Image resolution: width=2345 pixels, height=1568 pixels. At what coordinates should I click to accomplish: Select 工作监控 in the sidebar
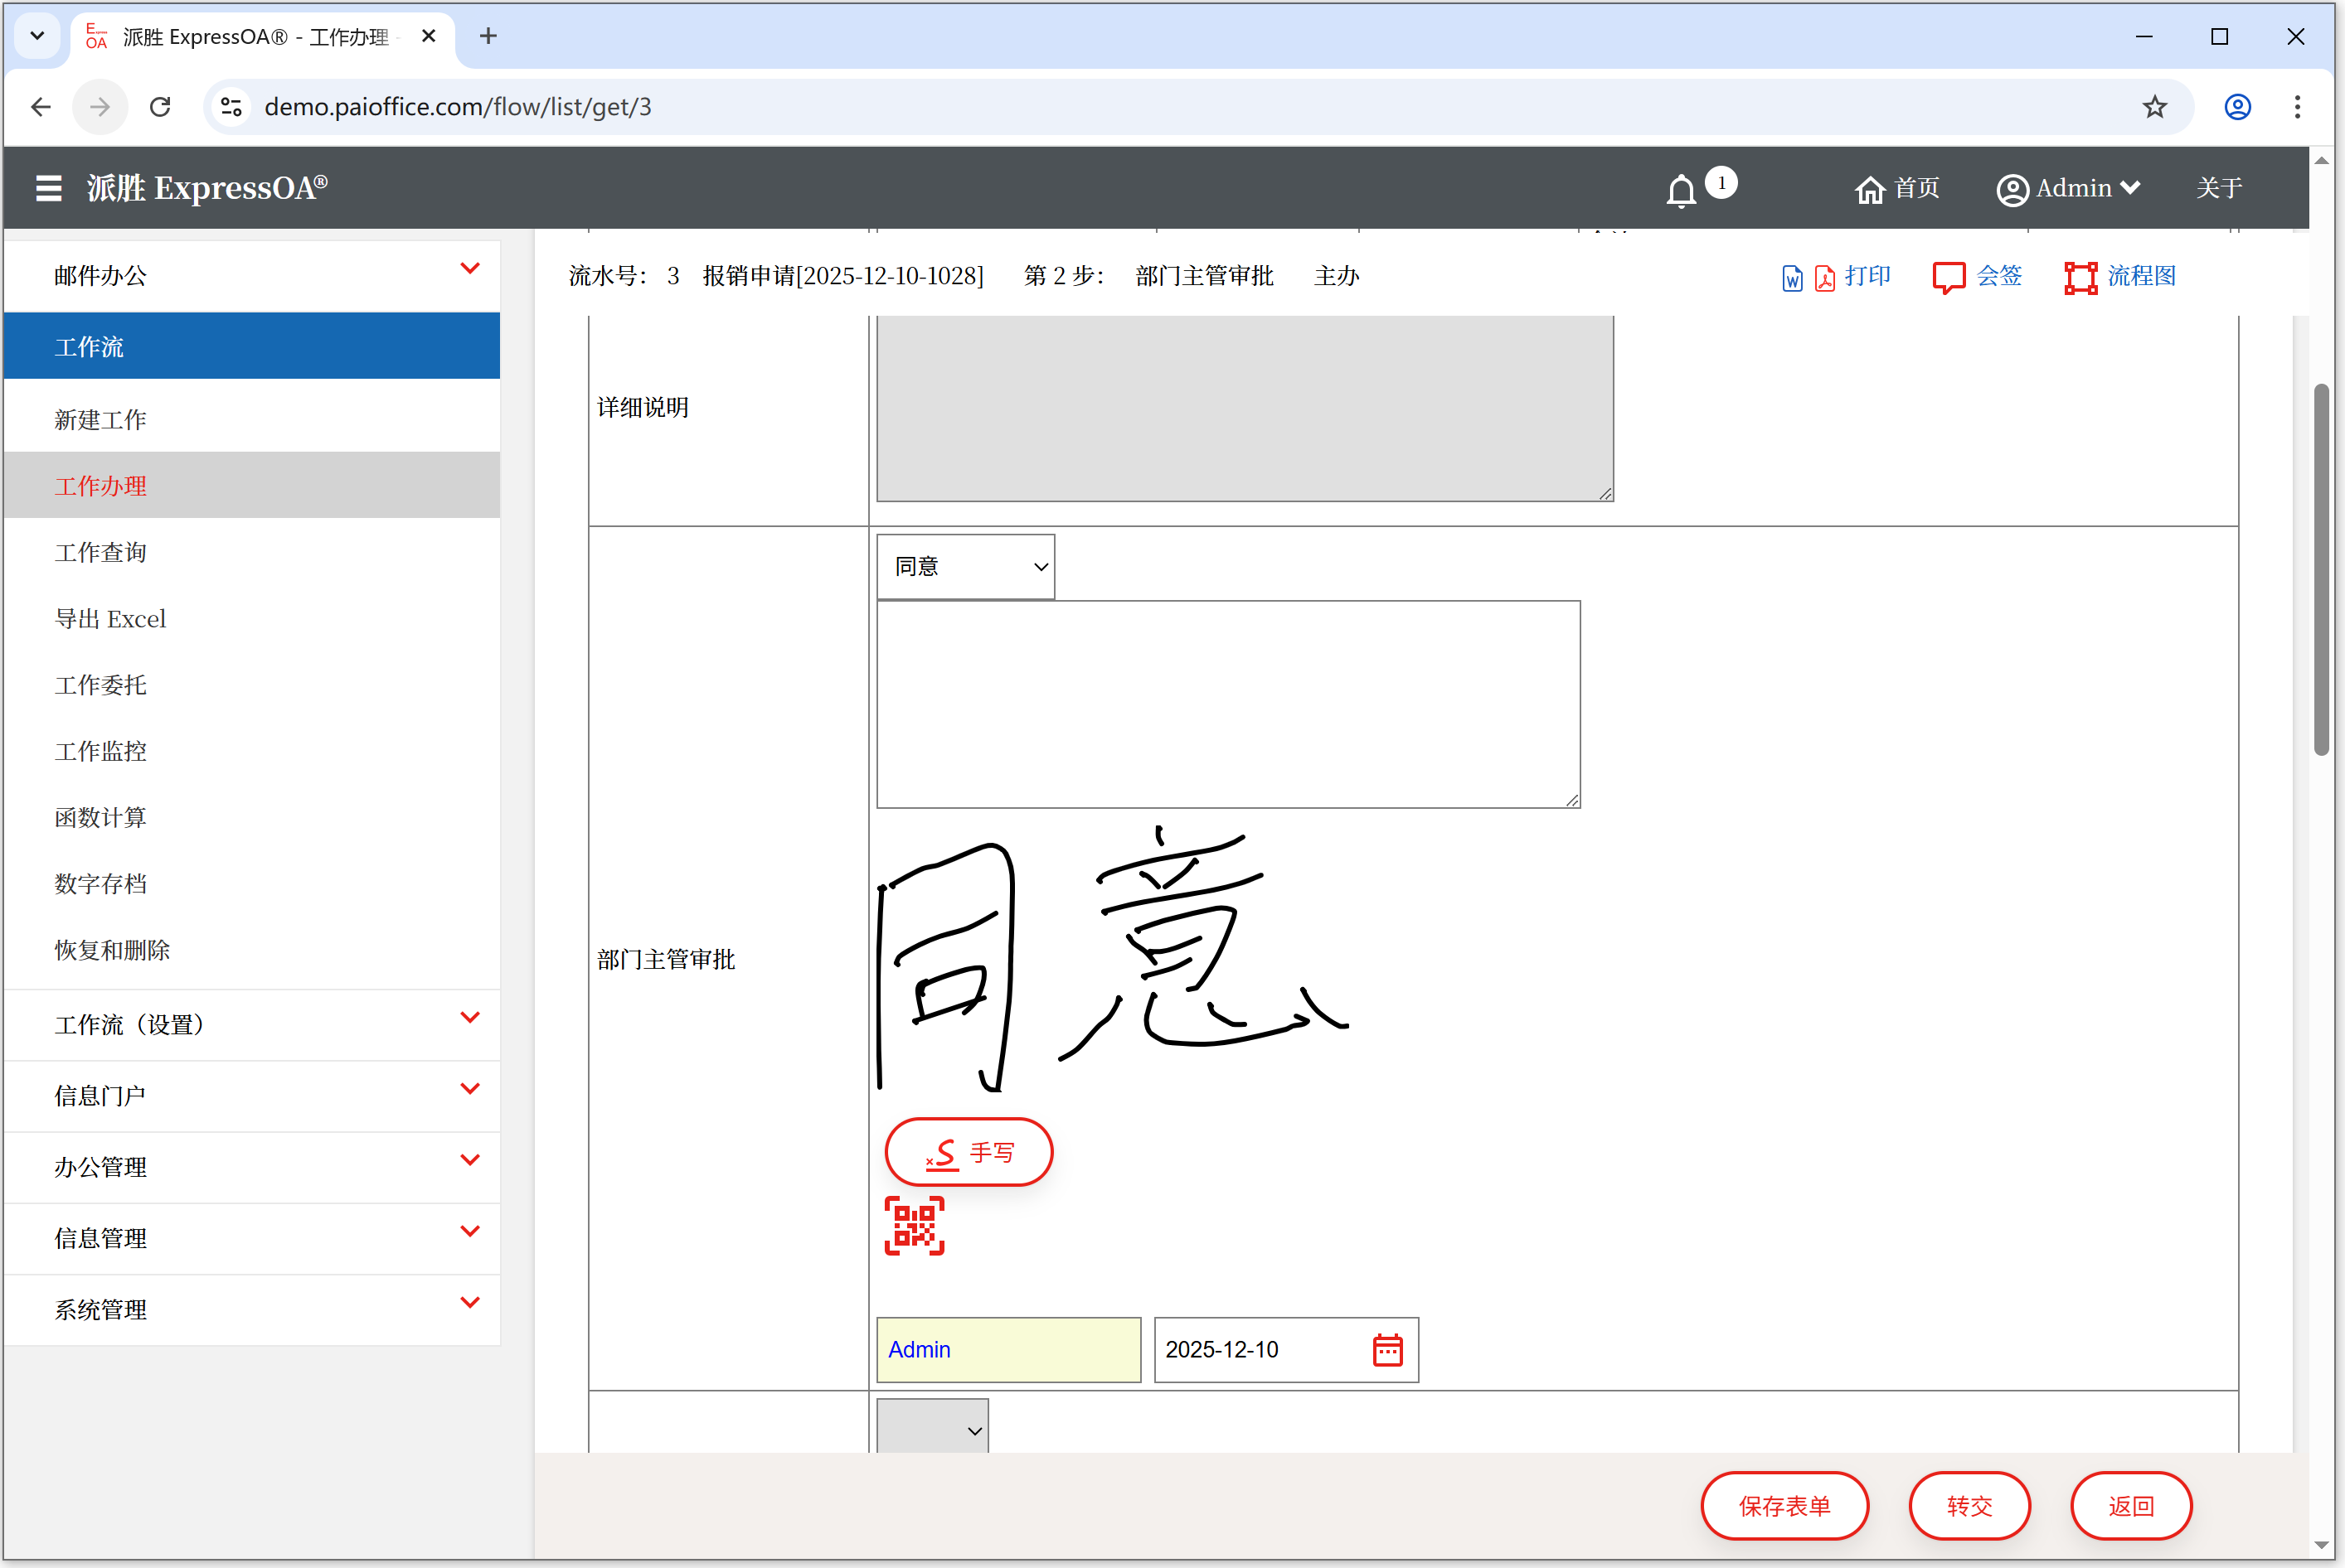(x=101, y=751)
